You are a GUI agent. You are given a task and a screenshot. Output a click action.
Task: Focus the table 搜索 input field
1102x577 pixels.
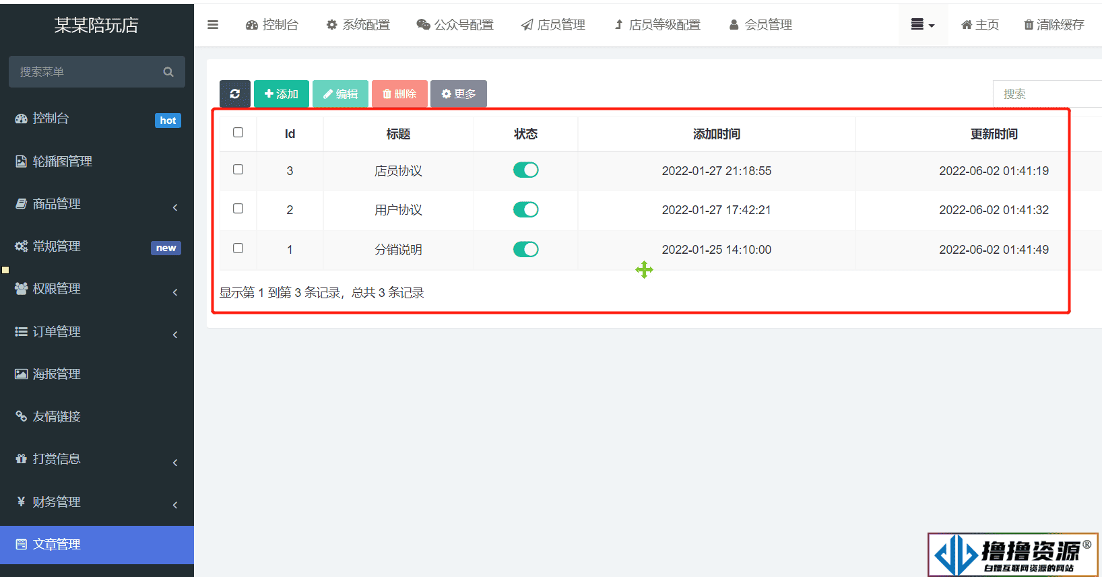point(1047,94)
